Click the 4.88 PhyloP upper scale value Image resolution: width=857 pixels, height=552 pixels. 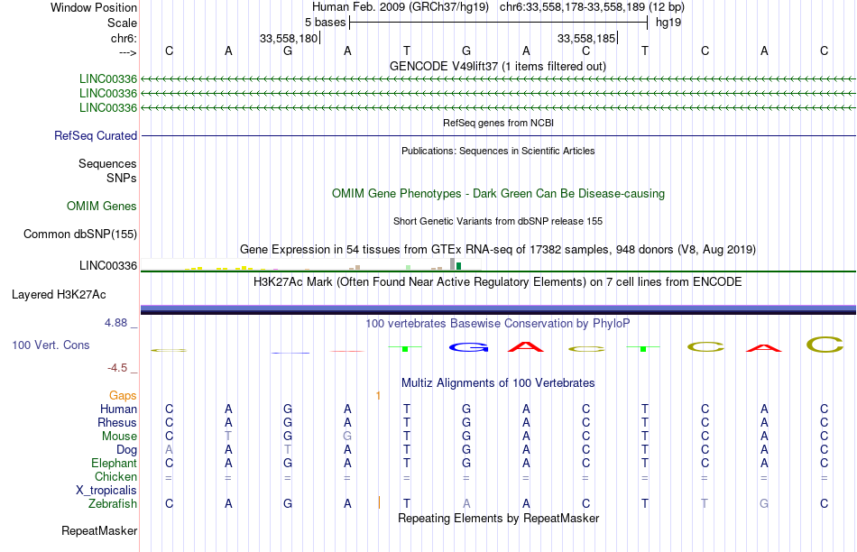tap(115, 323)
